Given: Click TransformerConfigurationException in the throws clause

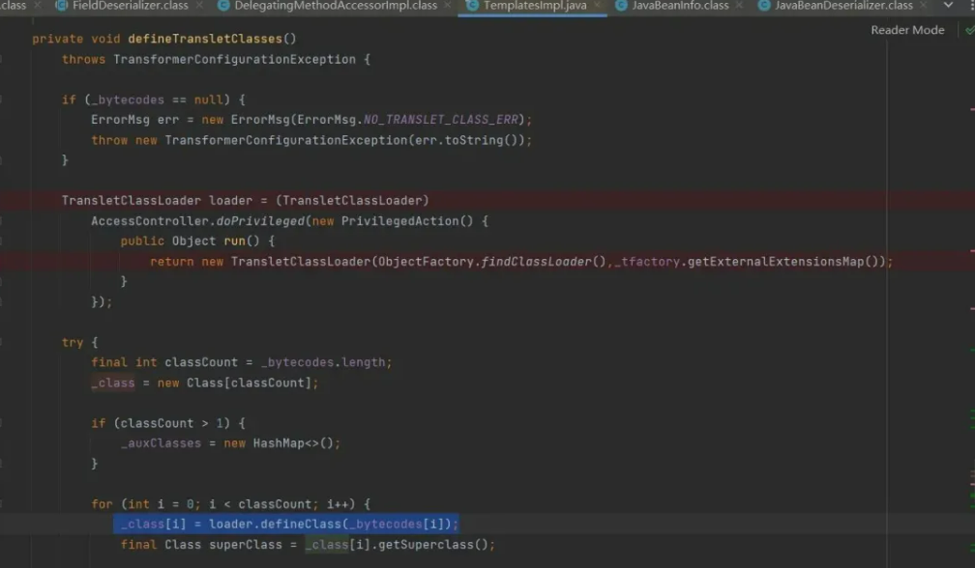Looking at the screenshot, I should [234, 59].
